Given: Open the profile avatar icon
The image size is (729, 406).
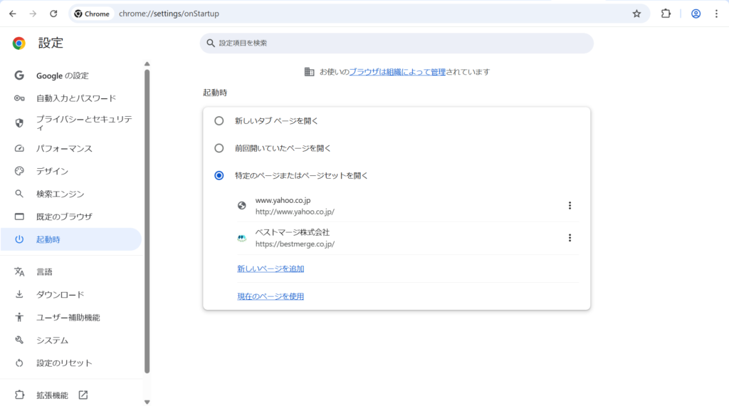Looking at the screenshot, I should (x=696, y=14).
